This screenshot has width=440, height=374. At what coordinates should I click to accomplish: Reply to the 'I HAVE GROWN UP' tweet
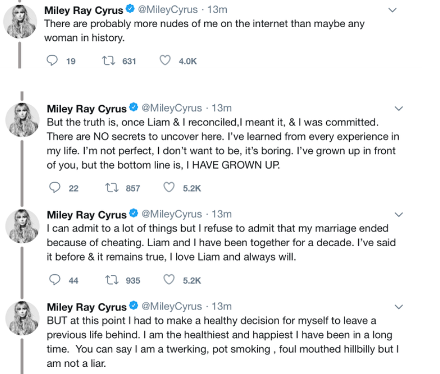point(55,188)
